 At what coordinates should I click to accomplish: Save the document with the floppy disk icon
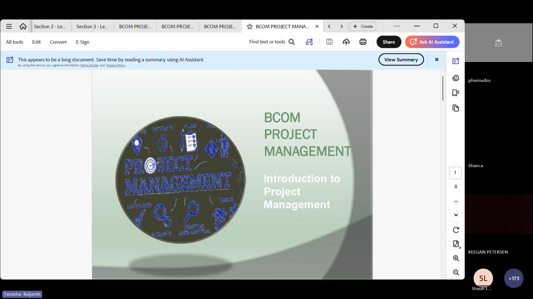point(329,42)
